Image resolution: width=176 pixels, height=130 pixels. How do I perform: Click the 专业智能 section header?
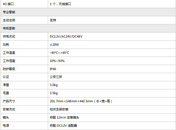pyautogui.click(x=9, y=12)
